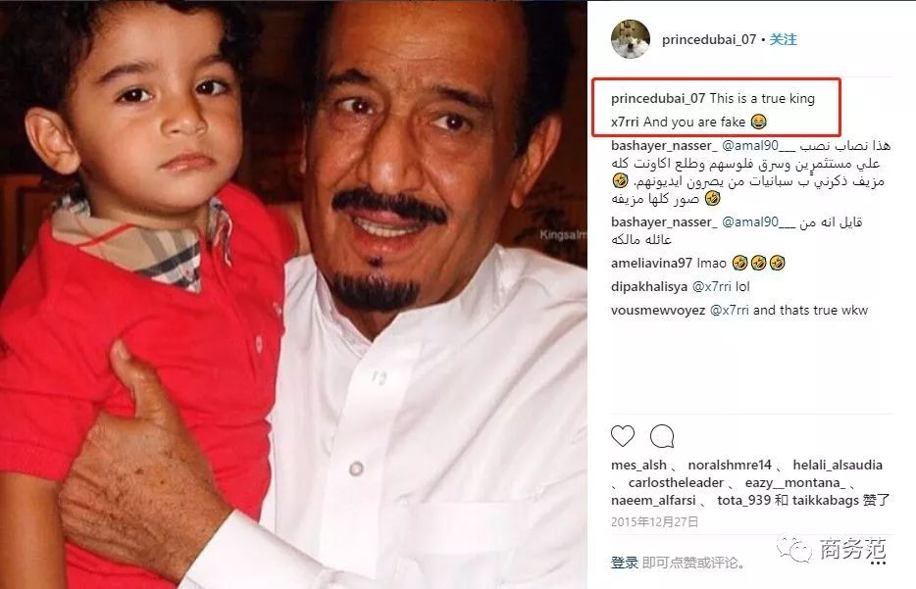Open noralshmre14 liker profile

730,466
